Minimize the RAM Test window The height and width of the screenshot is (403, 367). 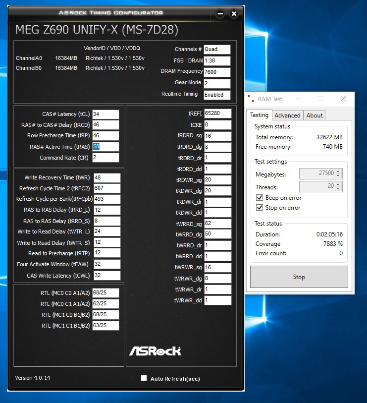[x=298, y=99]
